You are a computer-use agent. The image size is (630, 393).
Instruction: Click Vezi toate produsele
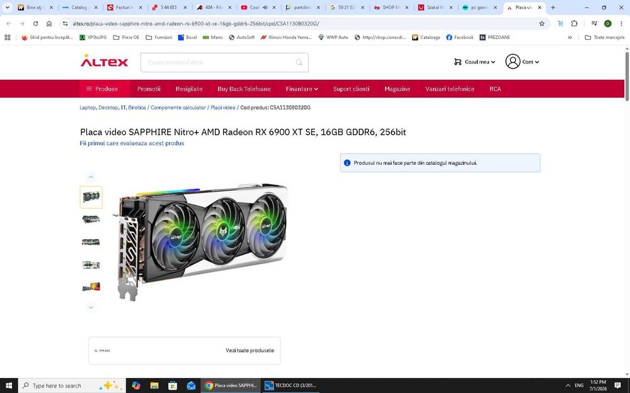point(249,350)
